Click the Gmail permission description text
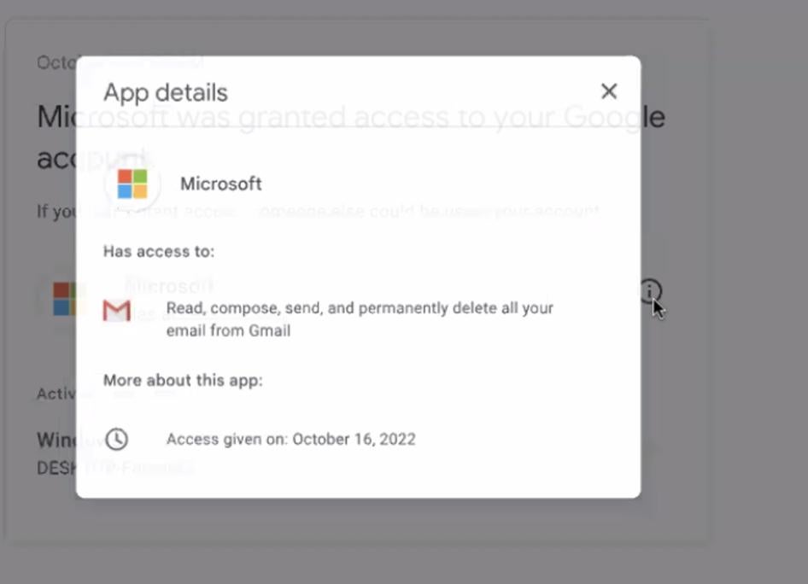The image size is (808, 584). coord(359,319)
